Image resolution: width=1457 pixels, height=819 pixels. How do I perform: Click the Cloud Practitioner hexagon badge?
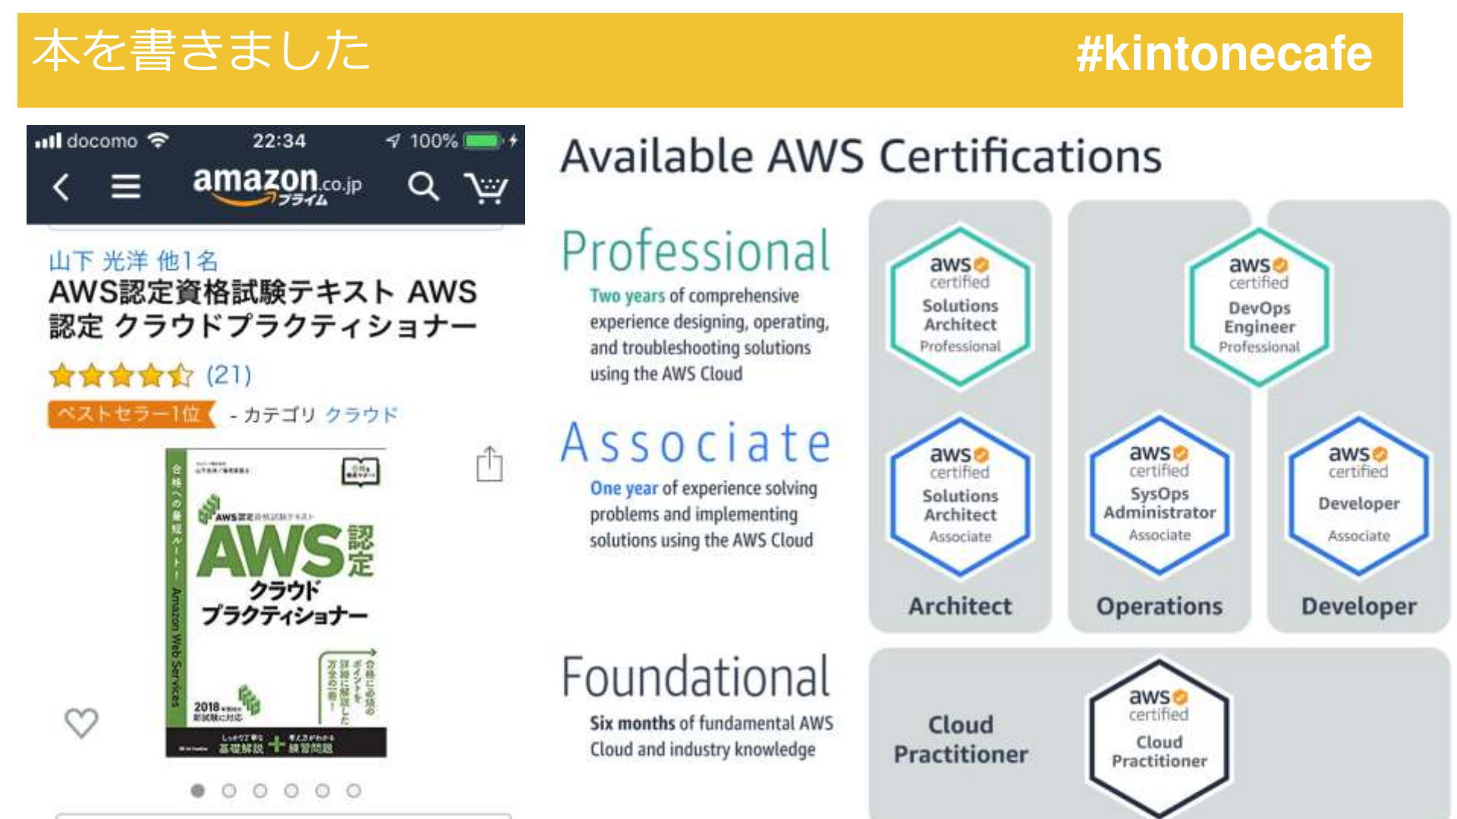click(x=1159, y=737)
